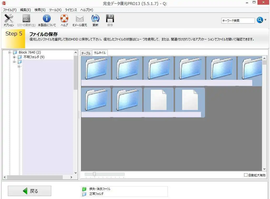Image resolution: width=270 pixels, height=199 pixels.
Task: Click the キーワード検索 input field
Action: [x=238, y=20]
